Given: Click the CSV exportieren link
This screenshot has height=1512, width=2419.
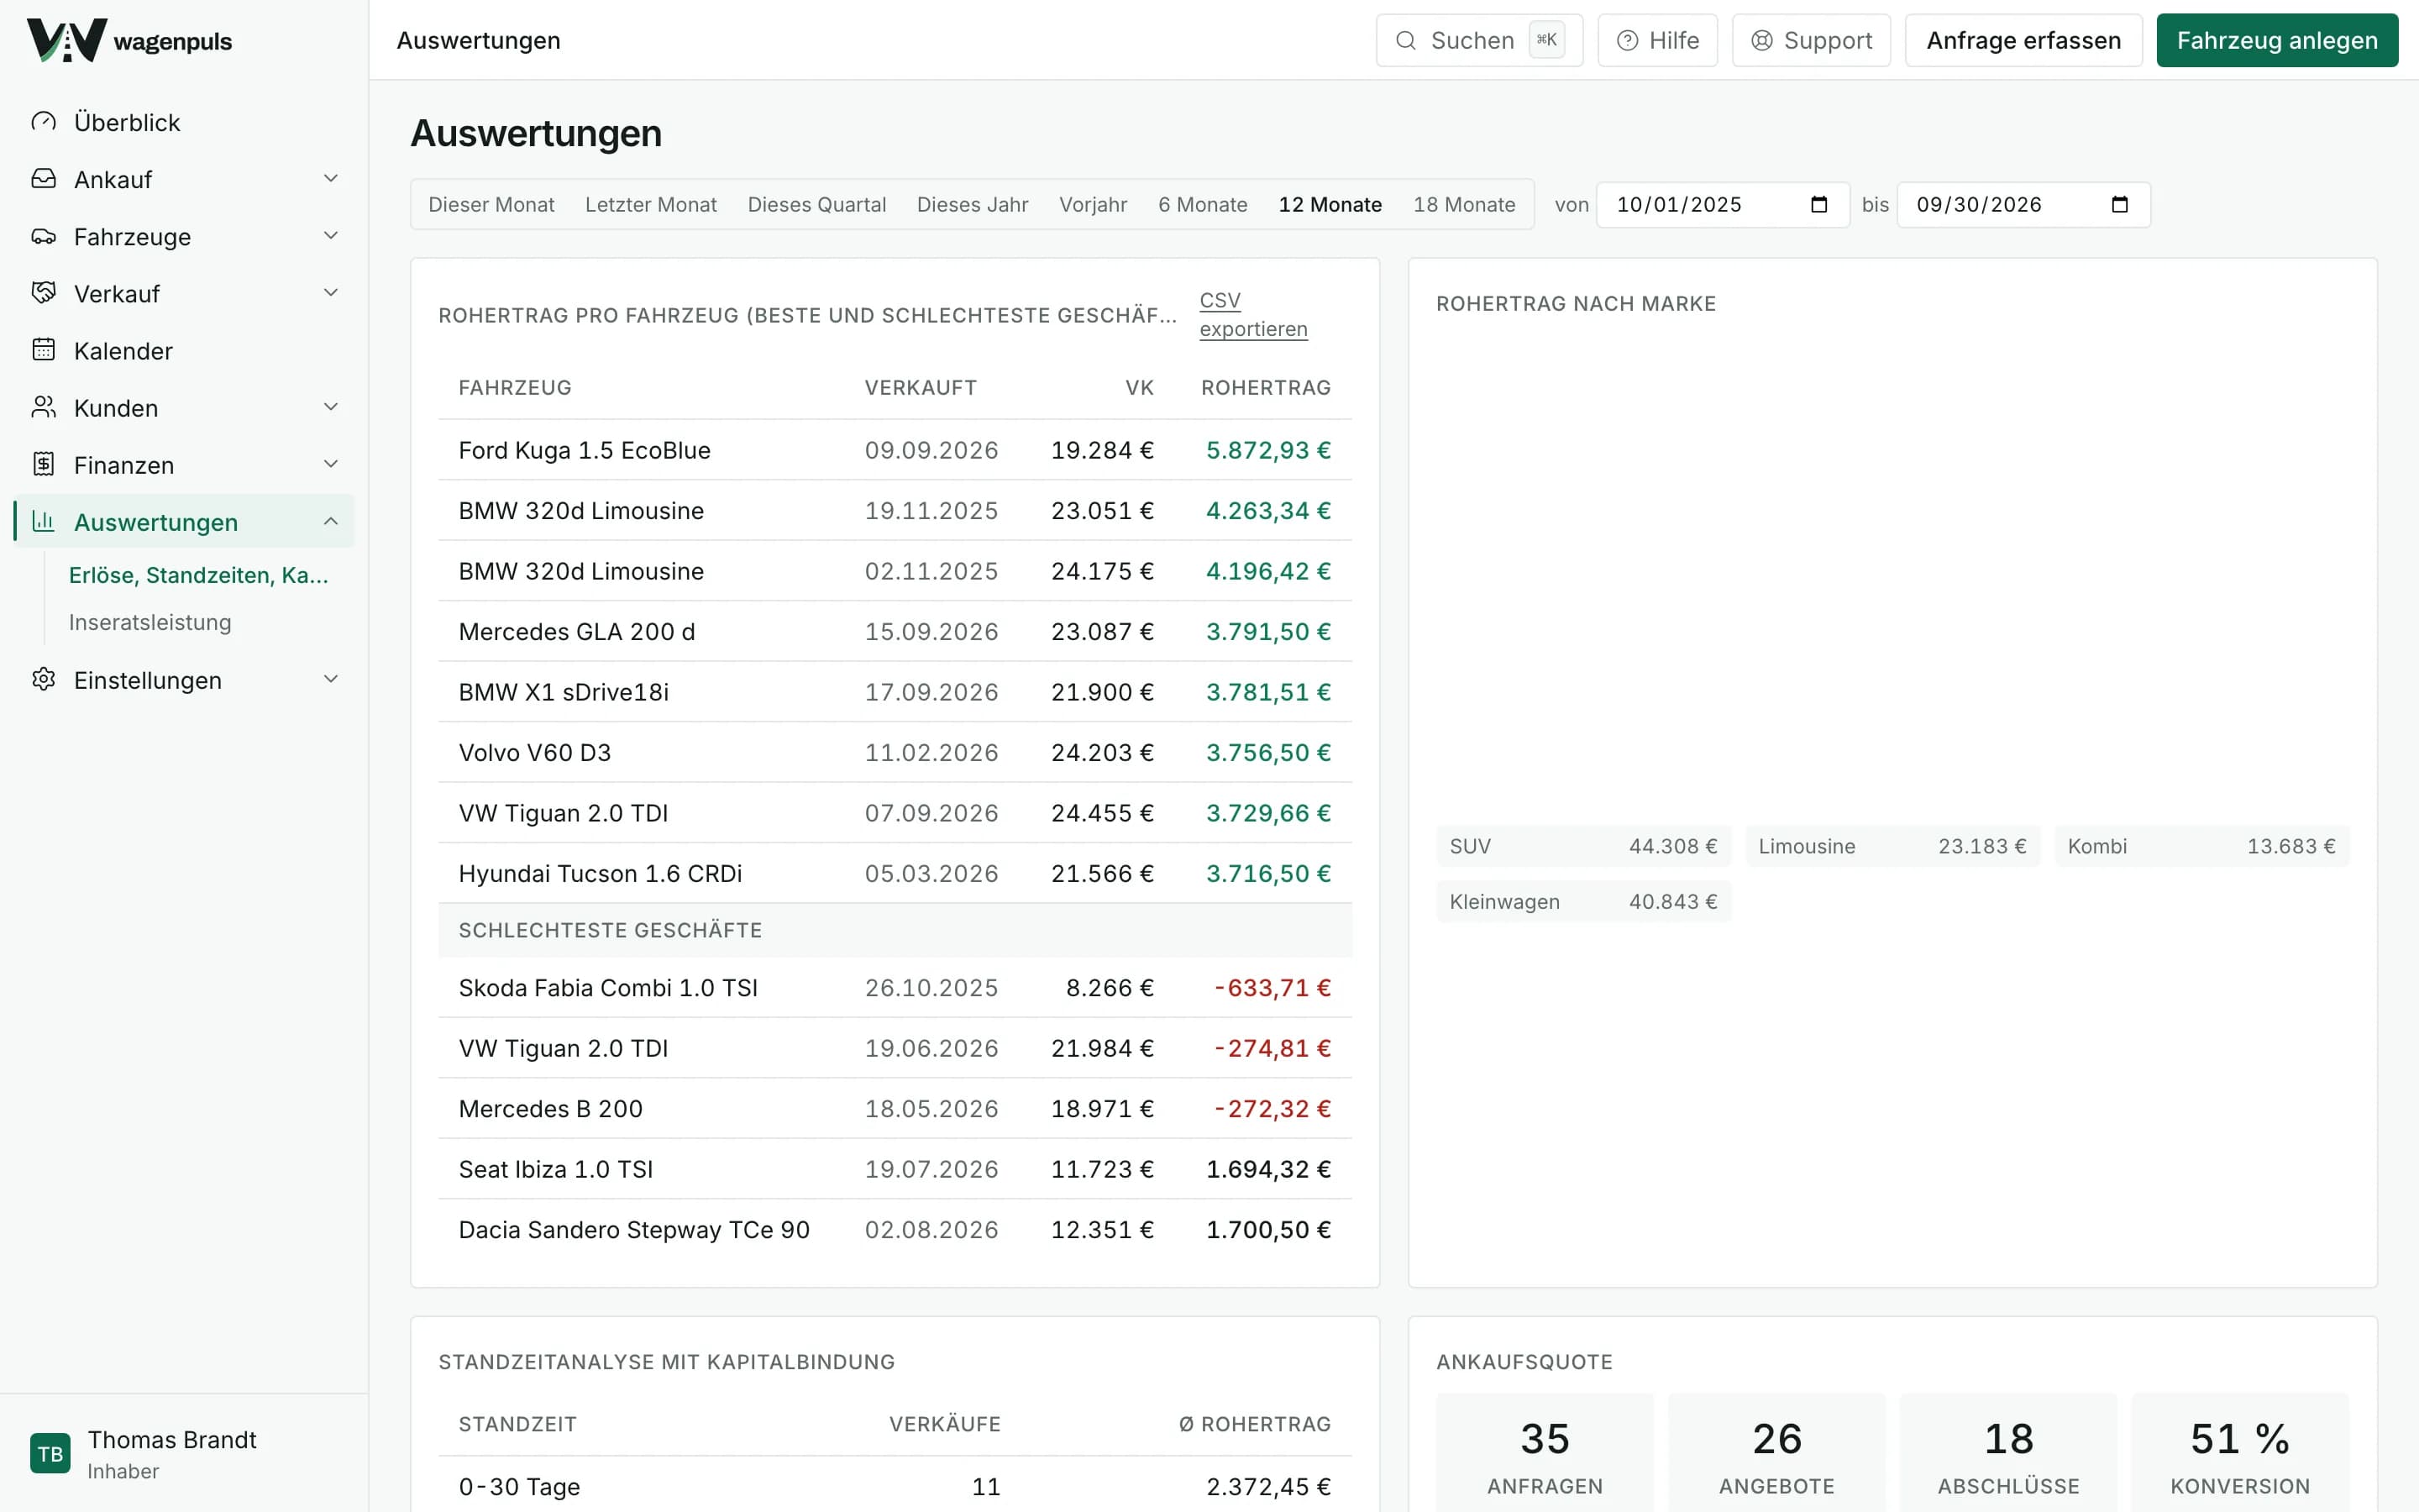Looking at the screenshot, I should [1253, 315].
